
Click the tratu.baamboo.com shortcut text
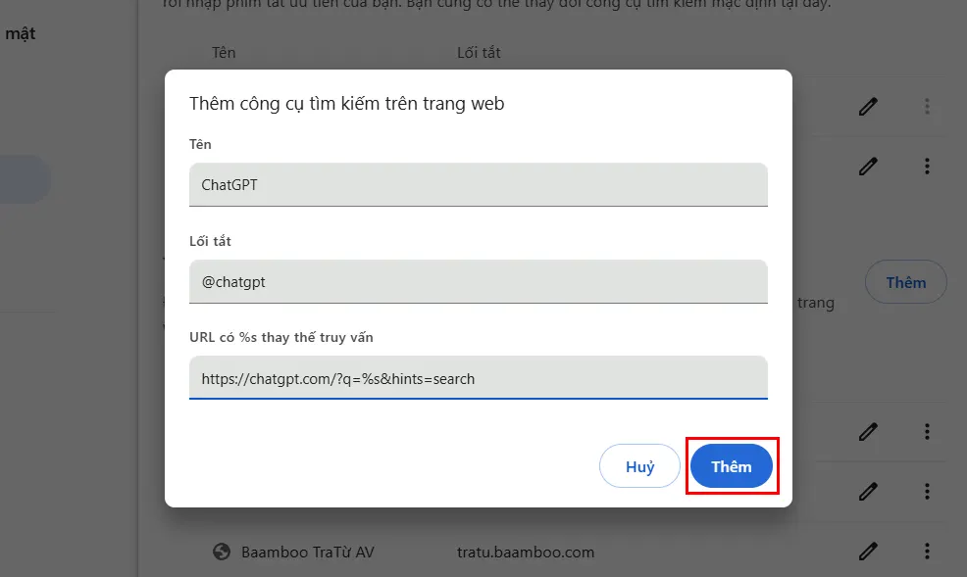click(525, 552)
